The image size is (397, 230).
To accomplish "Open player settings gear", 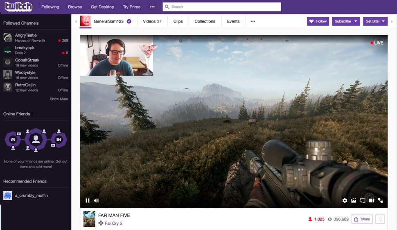I will click(345, 201).
